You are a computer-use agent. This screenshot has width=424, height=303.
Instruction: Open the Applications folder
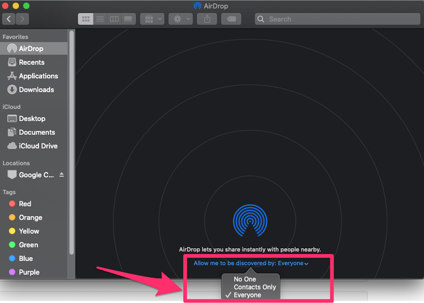coord(38,76)
